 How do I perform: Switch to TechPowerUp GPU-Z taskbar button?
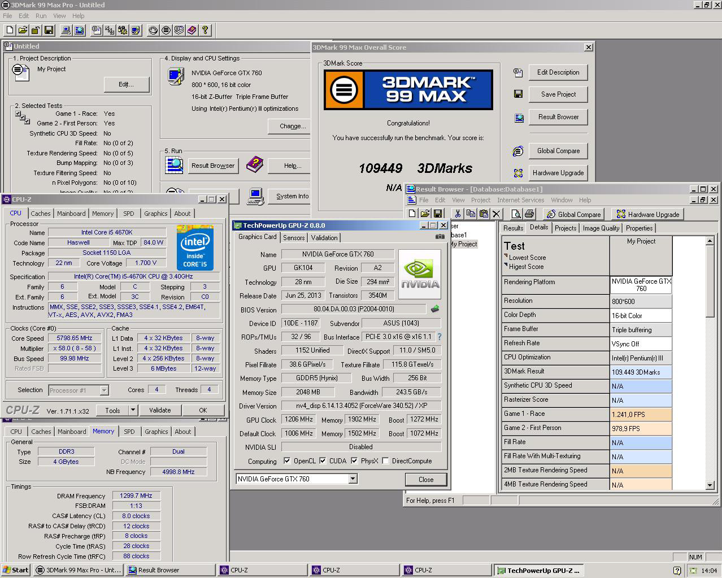coord(538,570)
